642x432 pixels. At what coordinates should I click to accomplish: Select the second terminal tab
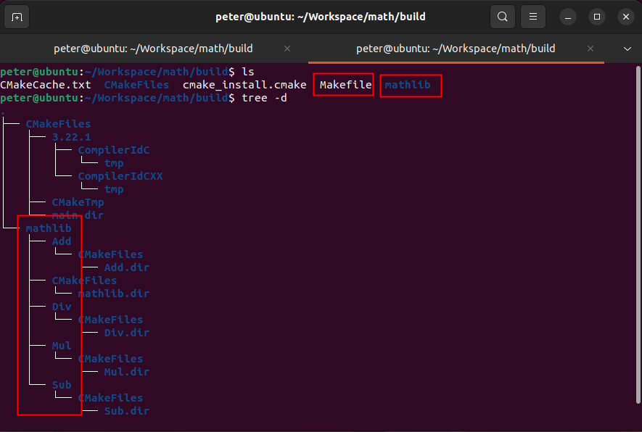coord(455,49)
